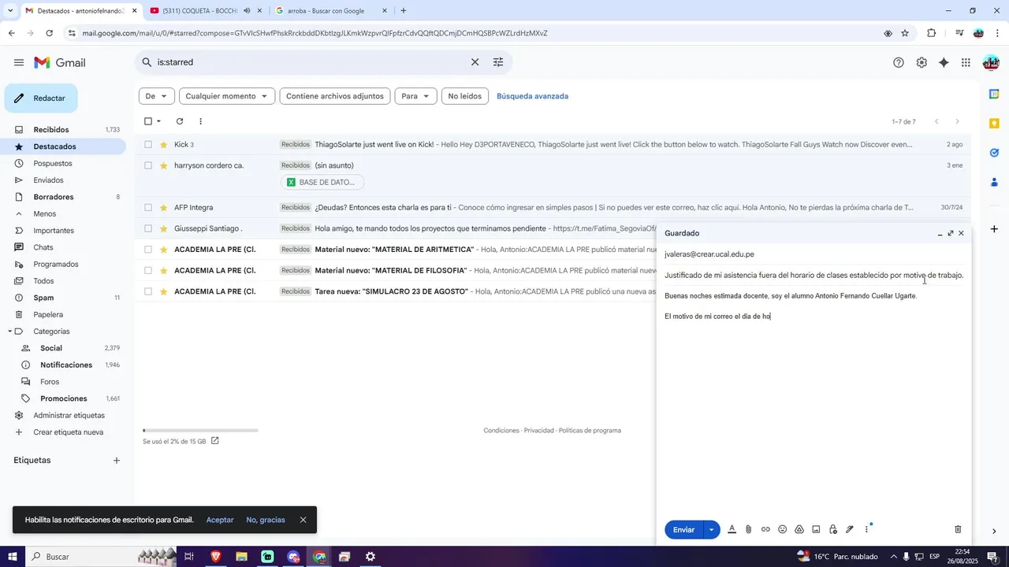Viewport: 1009px width, 567px height.
Task: Select the AFP Integra email checkbox
Action: pyautogui.click(x=147, y=207)
